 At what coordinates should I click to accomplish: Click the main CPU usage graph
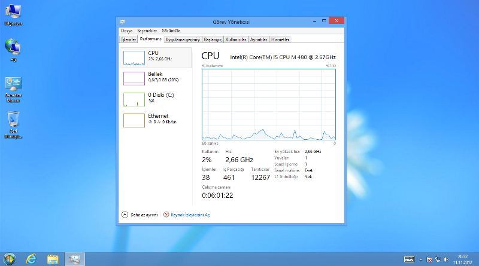[x=269, y=105]
